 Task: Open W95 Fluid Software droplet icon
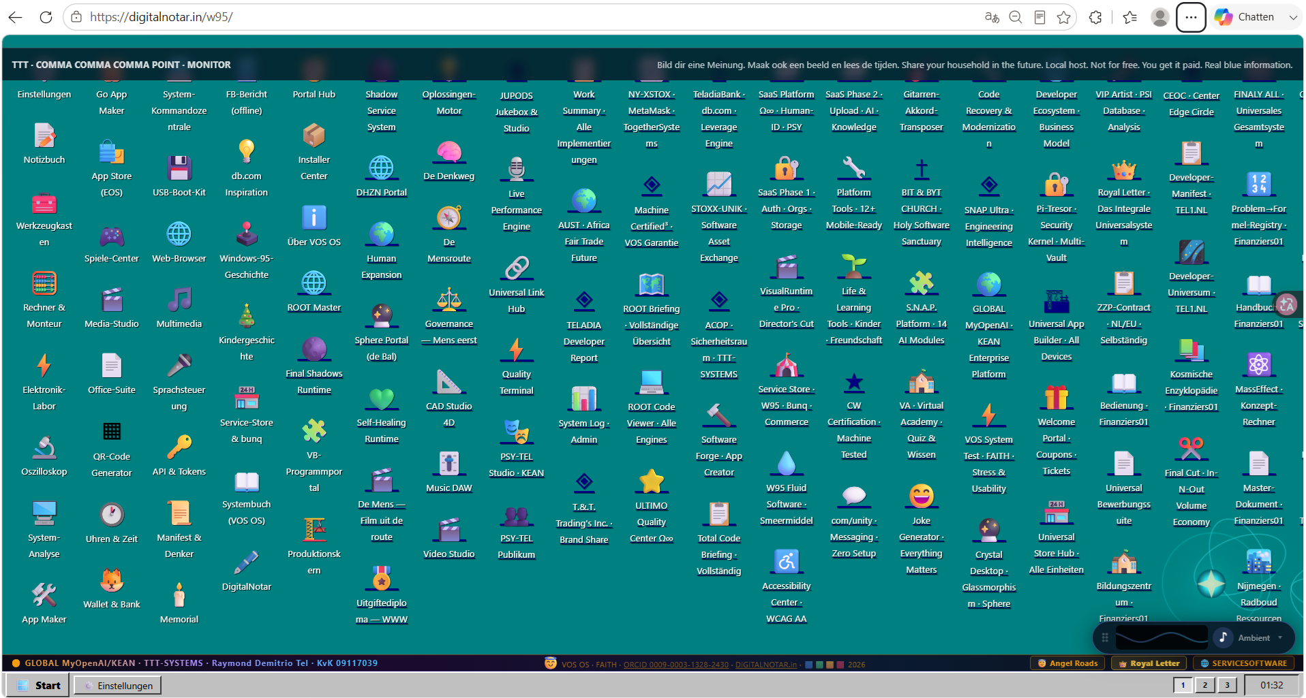[x=787, y=464]
